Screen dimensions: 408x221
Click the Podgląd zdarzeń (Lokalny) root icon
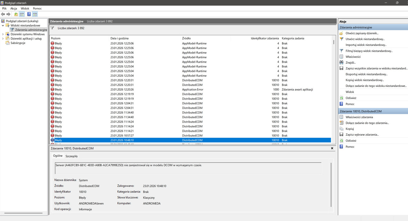pyautogui.click(x=3, y=21)
